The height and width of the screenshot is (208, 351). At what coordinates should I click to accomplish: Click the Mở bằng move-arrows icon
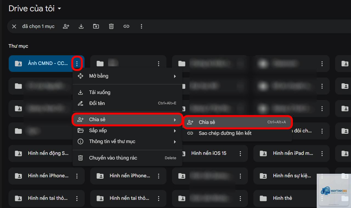[80, 76]
